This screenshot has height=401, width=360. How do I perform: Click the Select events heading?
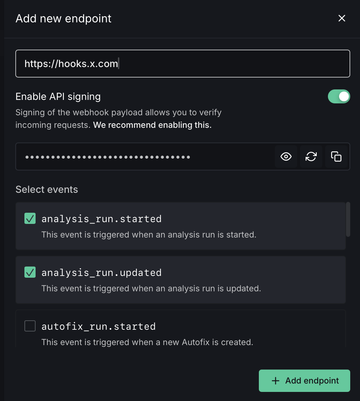(47, 190)
